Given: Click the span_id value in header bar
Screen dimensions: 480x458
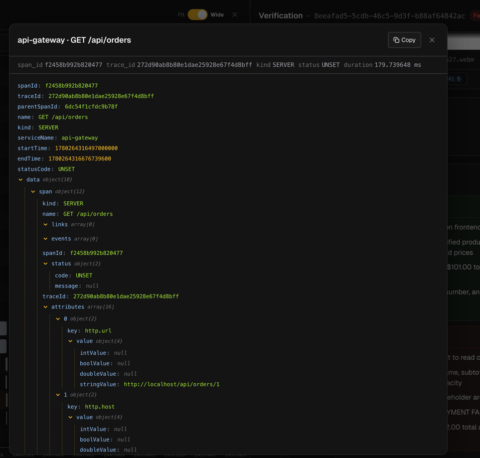Looking at the screenshot, I should click(x=73, y=65).
